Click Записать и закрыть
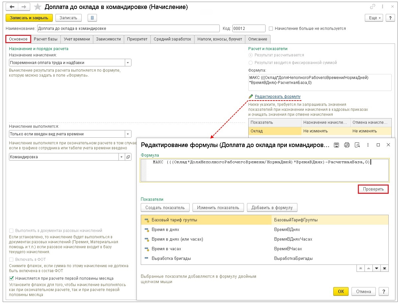The image size is (399, 304). 29,18
